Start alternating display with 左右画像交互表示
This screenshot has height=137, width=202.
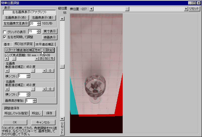[16, 23]
